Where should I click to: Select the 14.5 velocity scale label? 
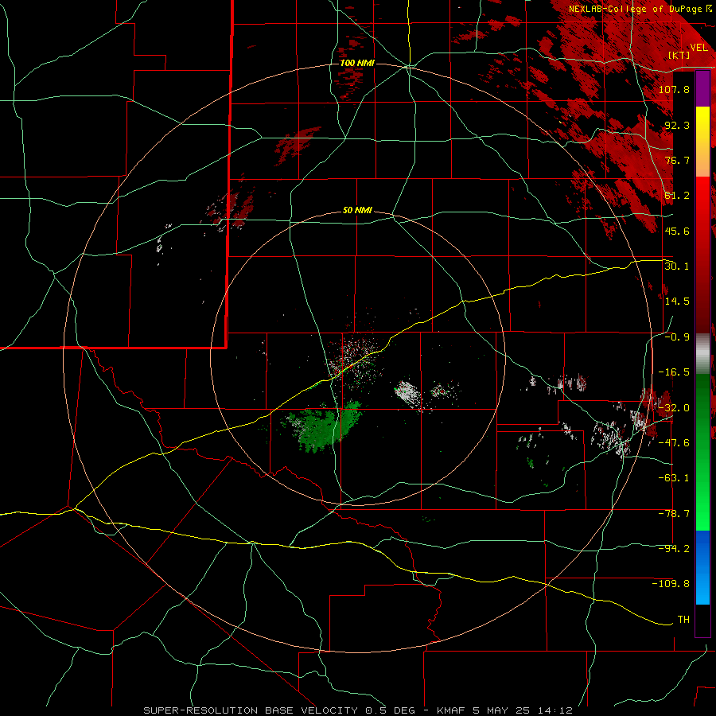(677, 302)
